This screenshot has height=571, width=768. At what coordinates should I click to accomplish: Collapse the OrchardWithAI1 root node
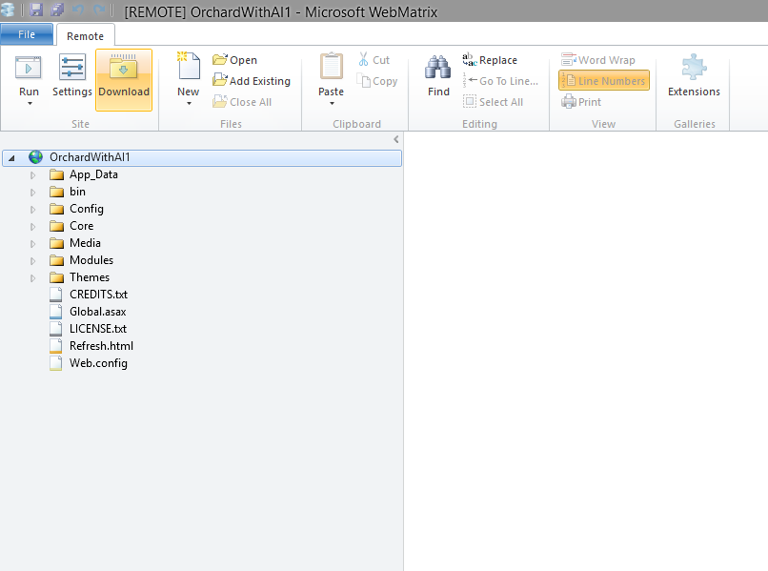[x=11, y=158]
